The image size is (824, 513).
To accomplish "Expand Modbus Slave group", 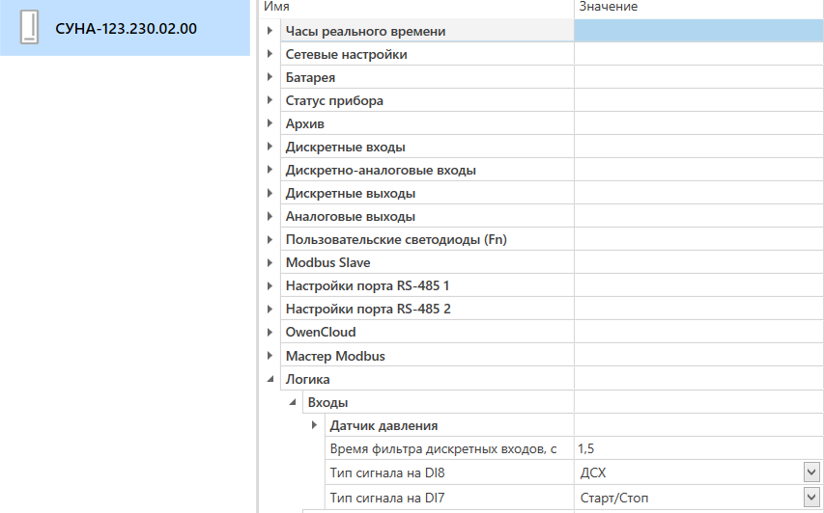I will [270, 261].
